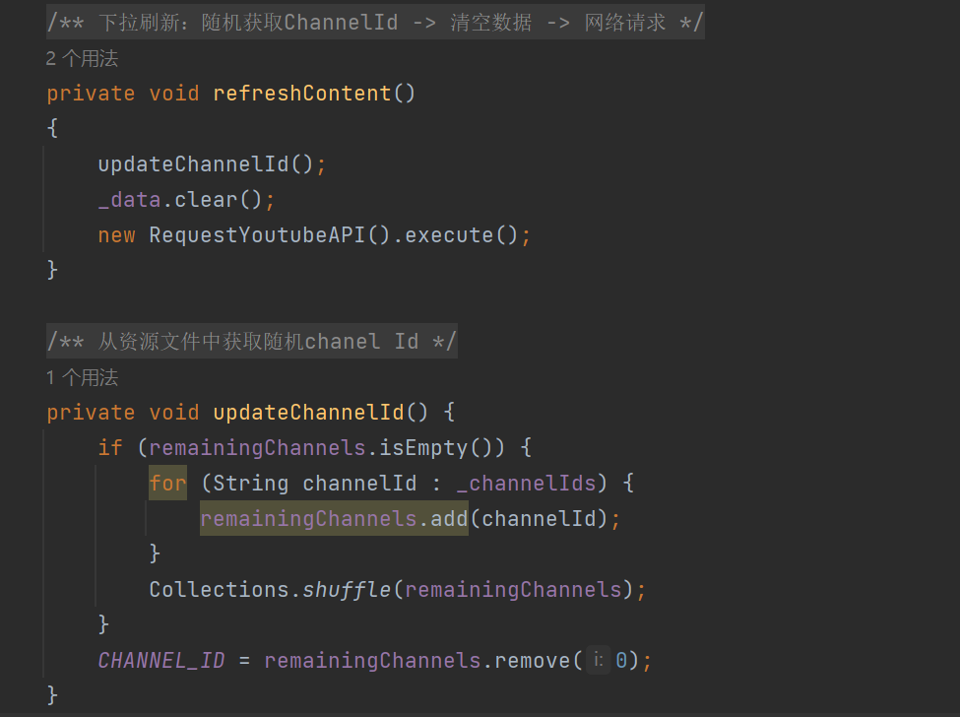Click the 下拉刷新 doc comment

375,23
